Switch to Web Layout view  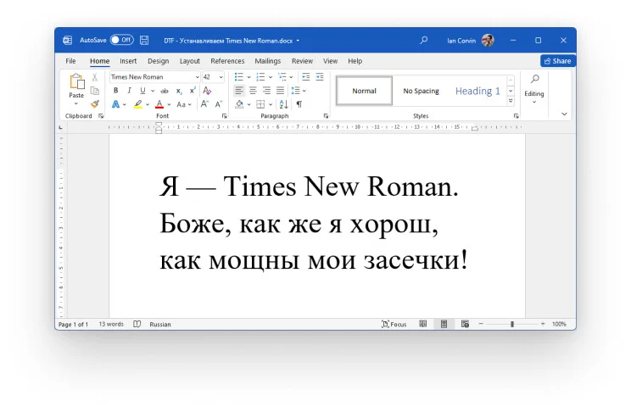point(465,324)
